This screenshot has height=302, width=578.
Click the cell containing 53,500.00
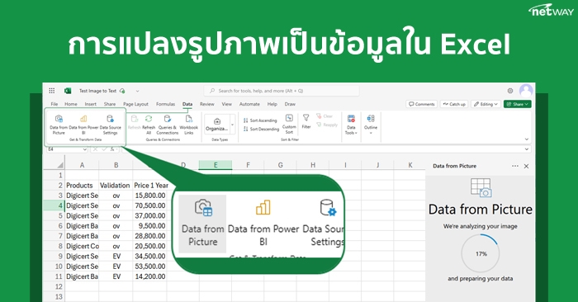pyautogui.click(x=149, y=267)
